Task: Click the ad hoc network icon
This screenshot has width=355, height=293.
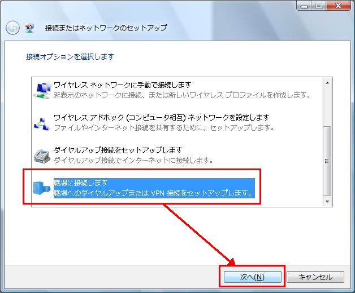Action: 42,122
